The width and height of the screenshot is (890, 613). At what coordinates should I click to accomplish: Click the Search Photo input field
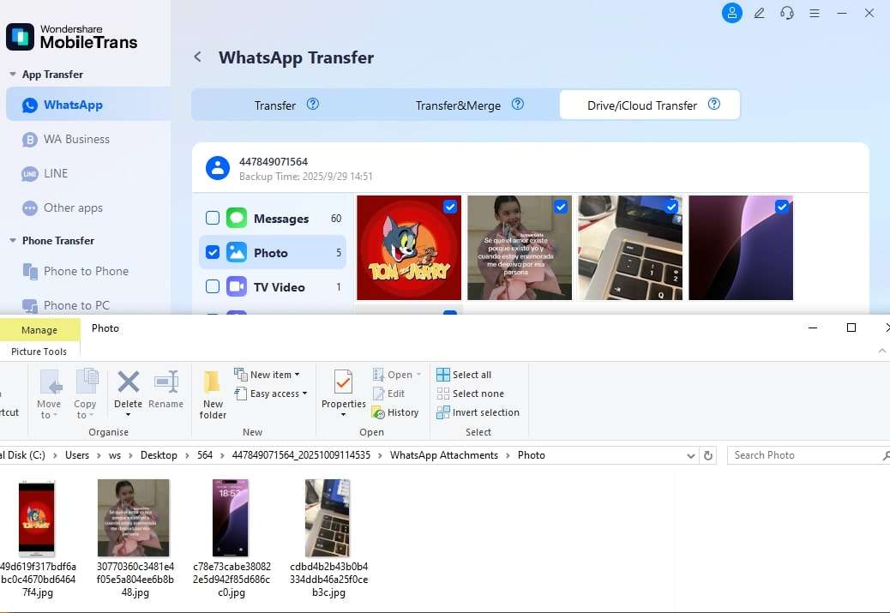(802, 455)
